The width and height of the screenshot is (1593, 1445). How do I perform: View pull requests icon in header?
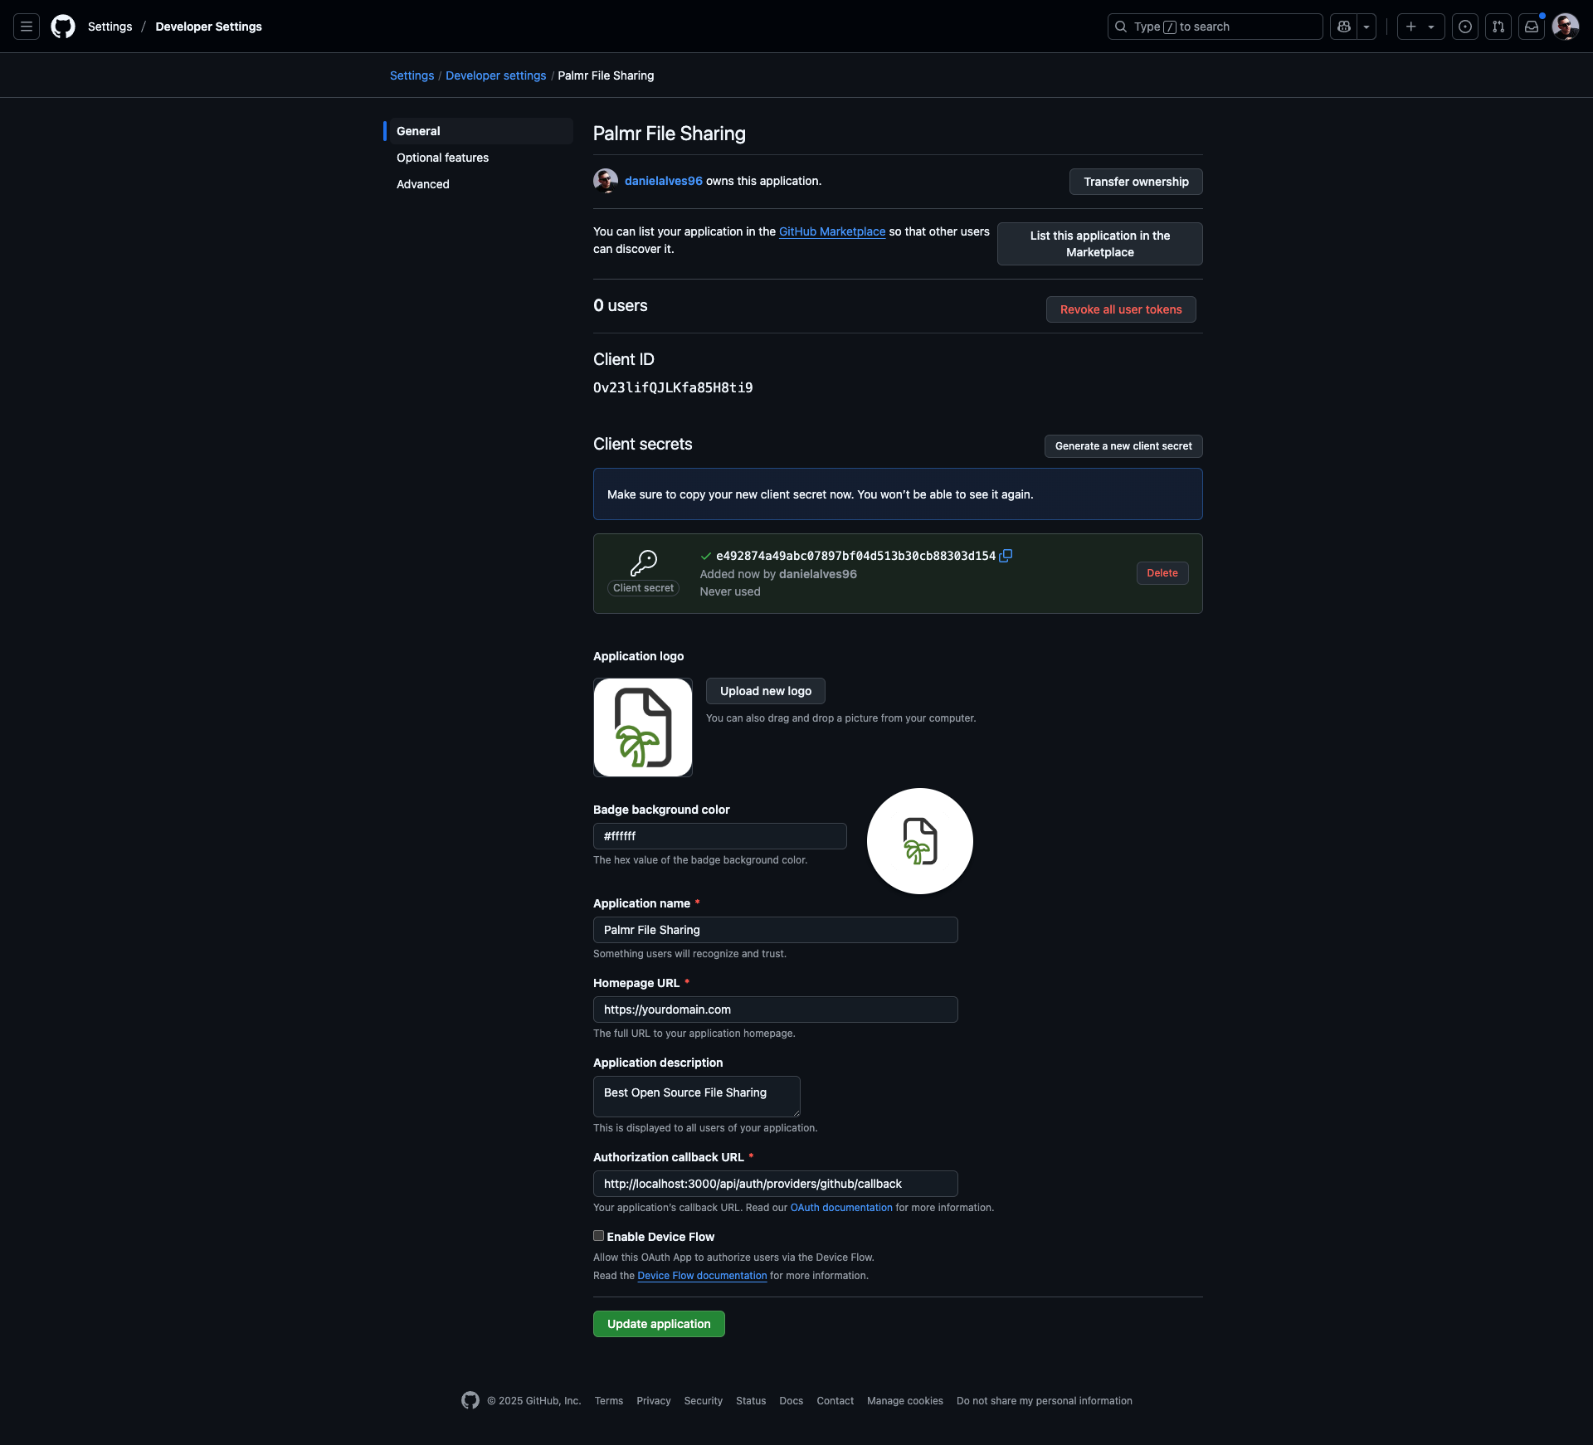(1498, 27)
